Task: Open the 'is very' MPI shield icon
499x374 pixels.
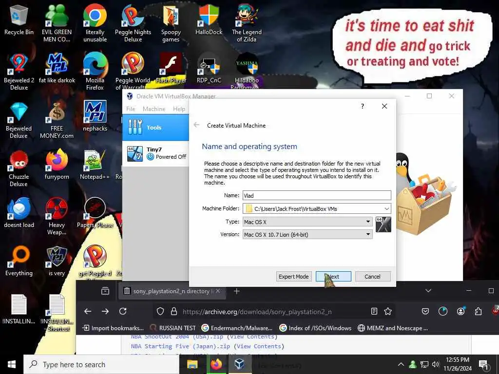Action: click(57, 261)
